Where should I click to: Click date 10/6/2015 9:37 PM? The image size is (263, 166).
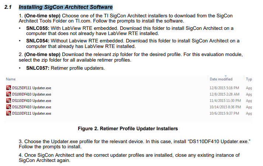coord(224,113)
